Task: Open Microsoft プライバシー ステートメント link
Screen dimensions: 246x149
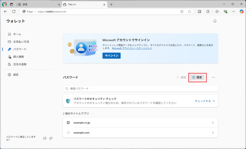Action: (x=132, y=48)
